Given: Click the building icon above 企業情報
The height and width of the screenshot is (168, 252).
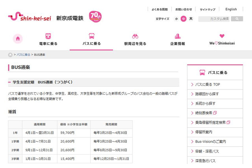Looking at the screenshot, I should pos(178,36).
